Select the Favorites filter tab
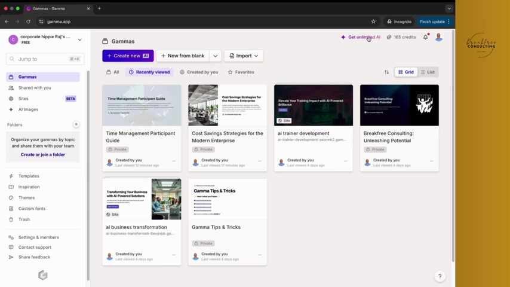The image size is (510, 287). tap(241, 72)
